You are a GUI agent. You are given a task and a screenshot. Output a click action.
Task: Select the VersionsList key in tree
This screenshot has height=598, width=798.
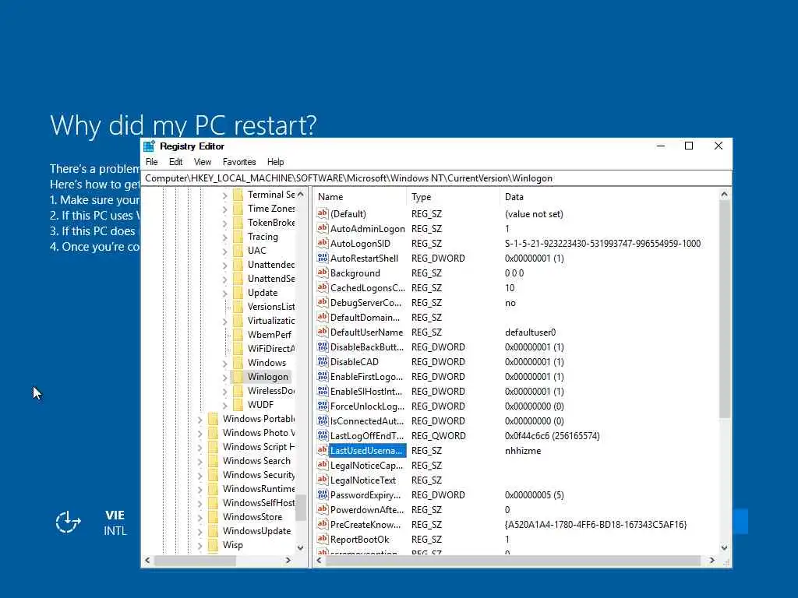(270, 307)
